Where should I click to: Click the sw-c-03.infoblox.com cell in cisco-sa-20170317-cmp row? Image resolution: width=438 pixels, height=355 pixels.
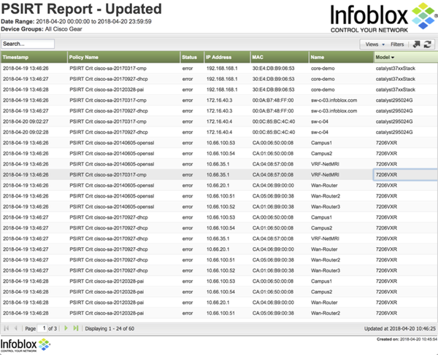(x=334, y=101)
